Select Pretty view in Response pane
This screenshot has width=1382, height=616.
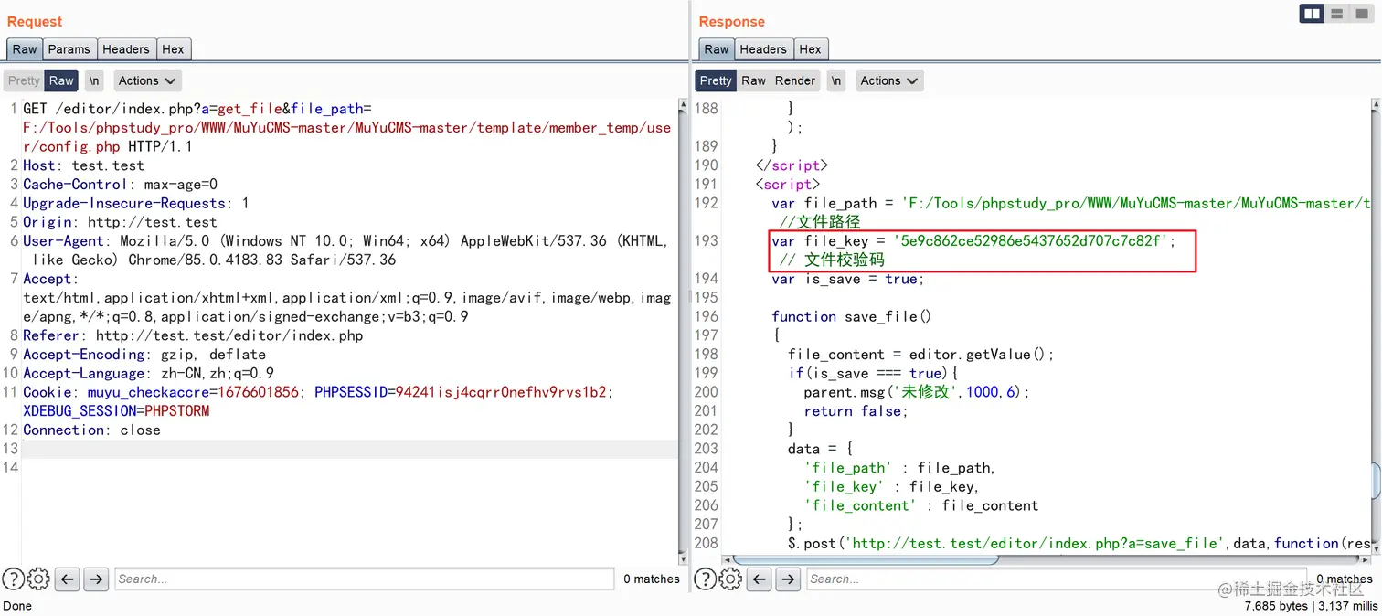716,80
